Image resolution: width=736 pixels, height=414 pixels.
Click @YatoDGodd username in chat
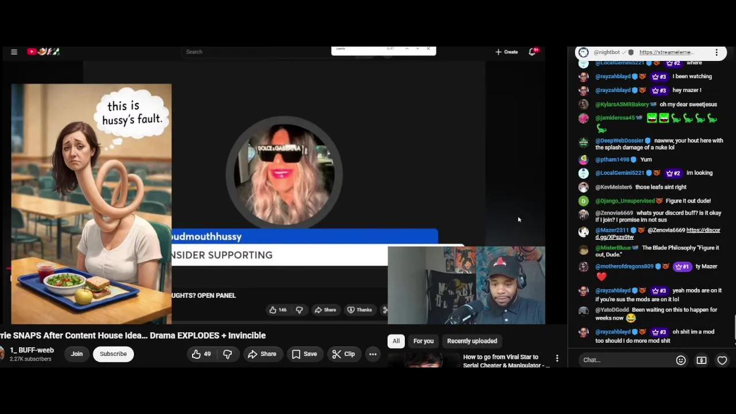click(x=612, y=310)
